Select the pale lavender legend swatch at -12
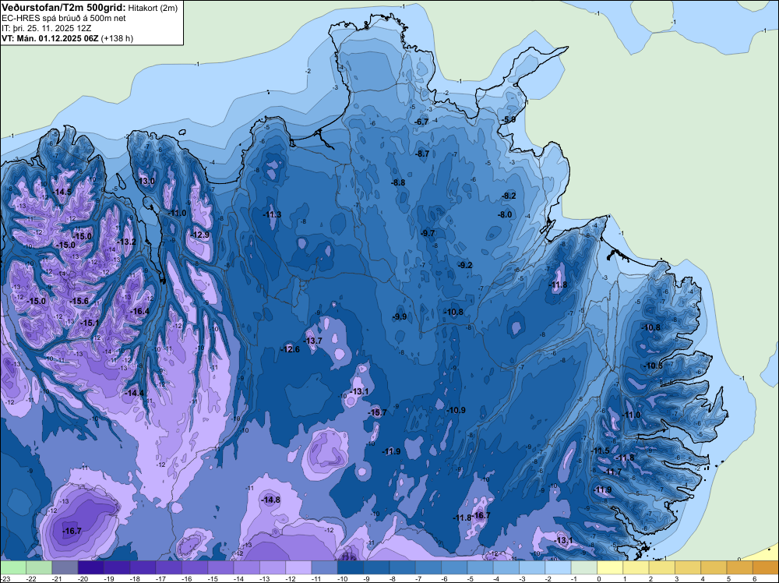Image resolution: width=779 pixels, height=583 pixels. click(298, 567)
